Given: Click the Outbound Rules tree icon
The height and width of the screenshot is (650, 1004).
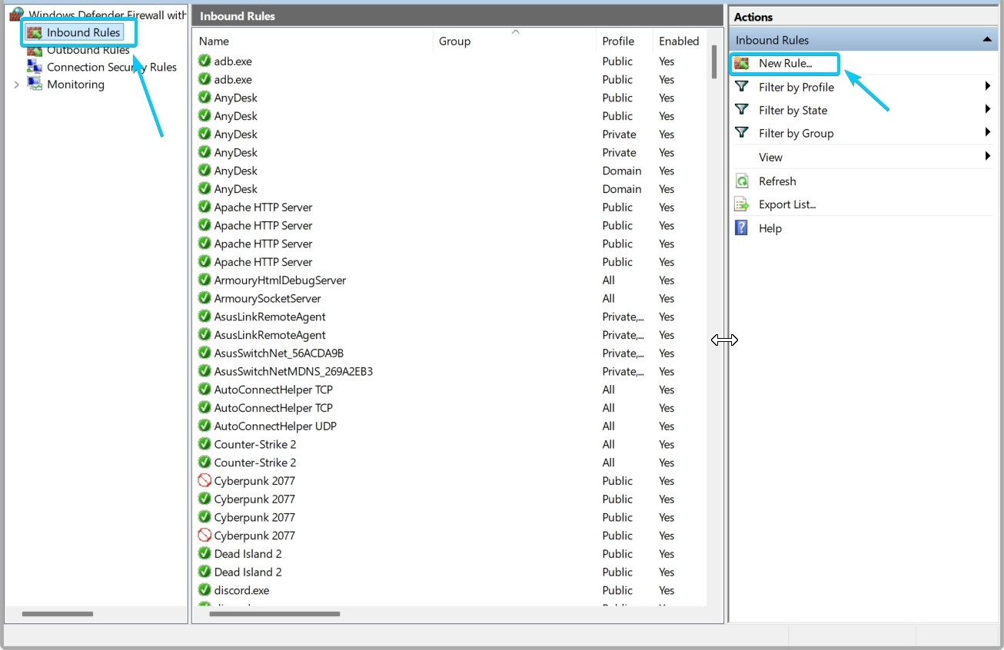Looking at the screenshot, I should 35,51.
